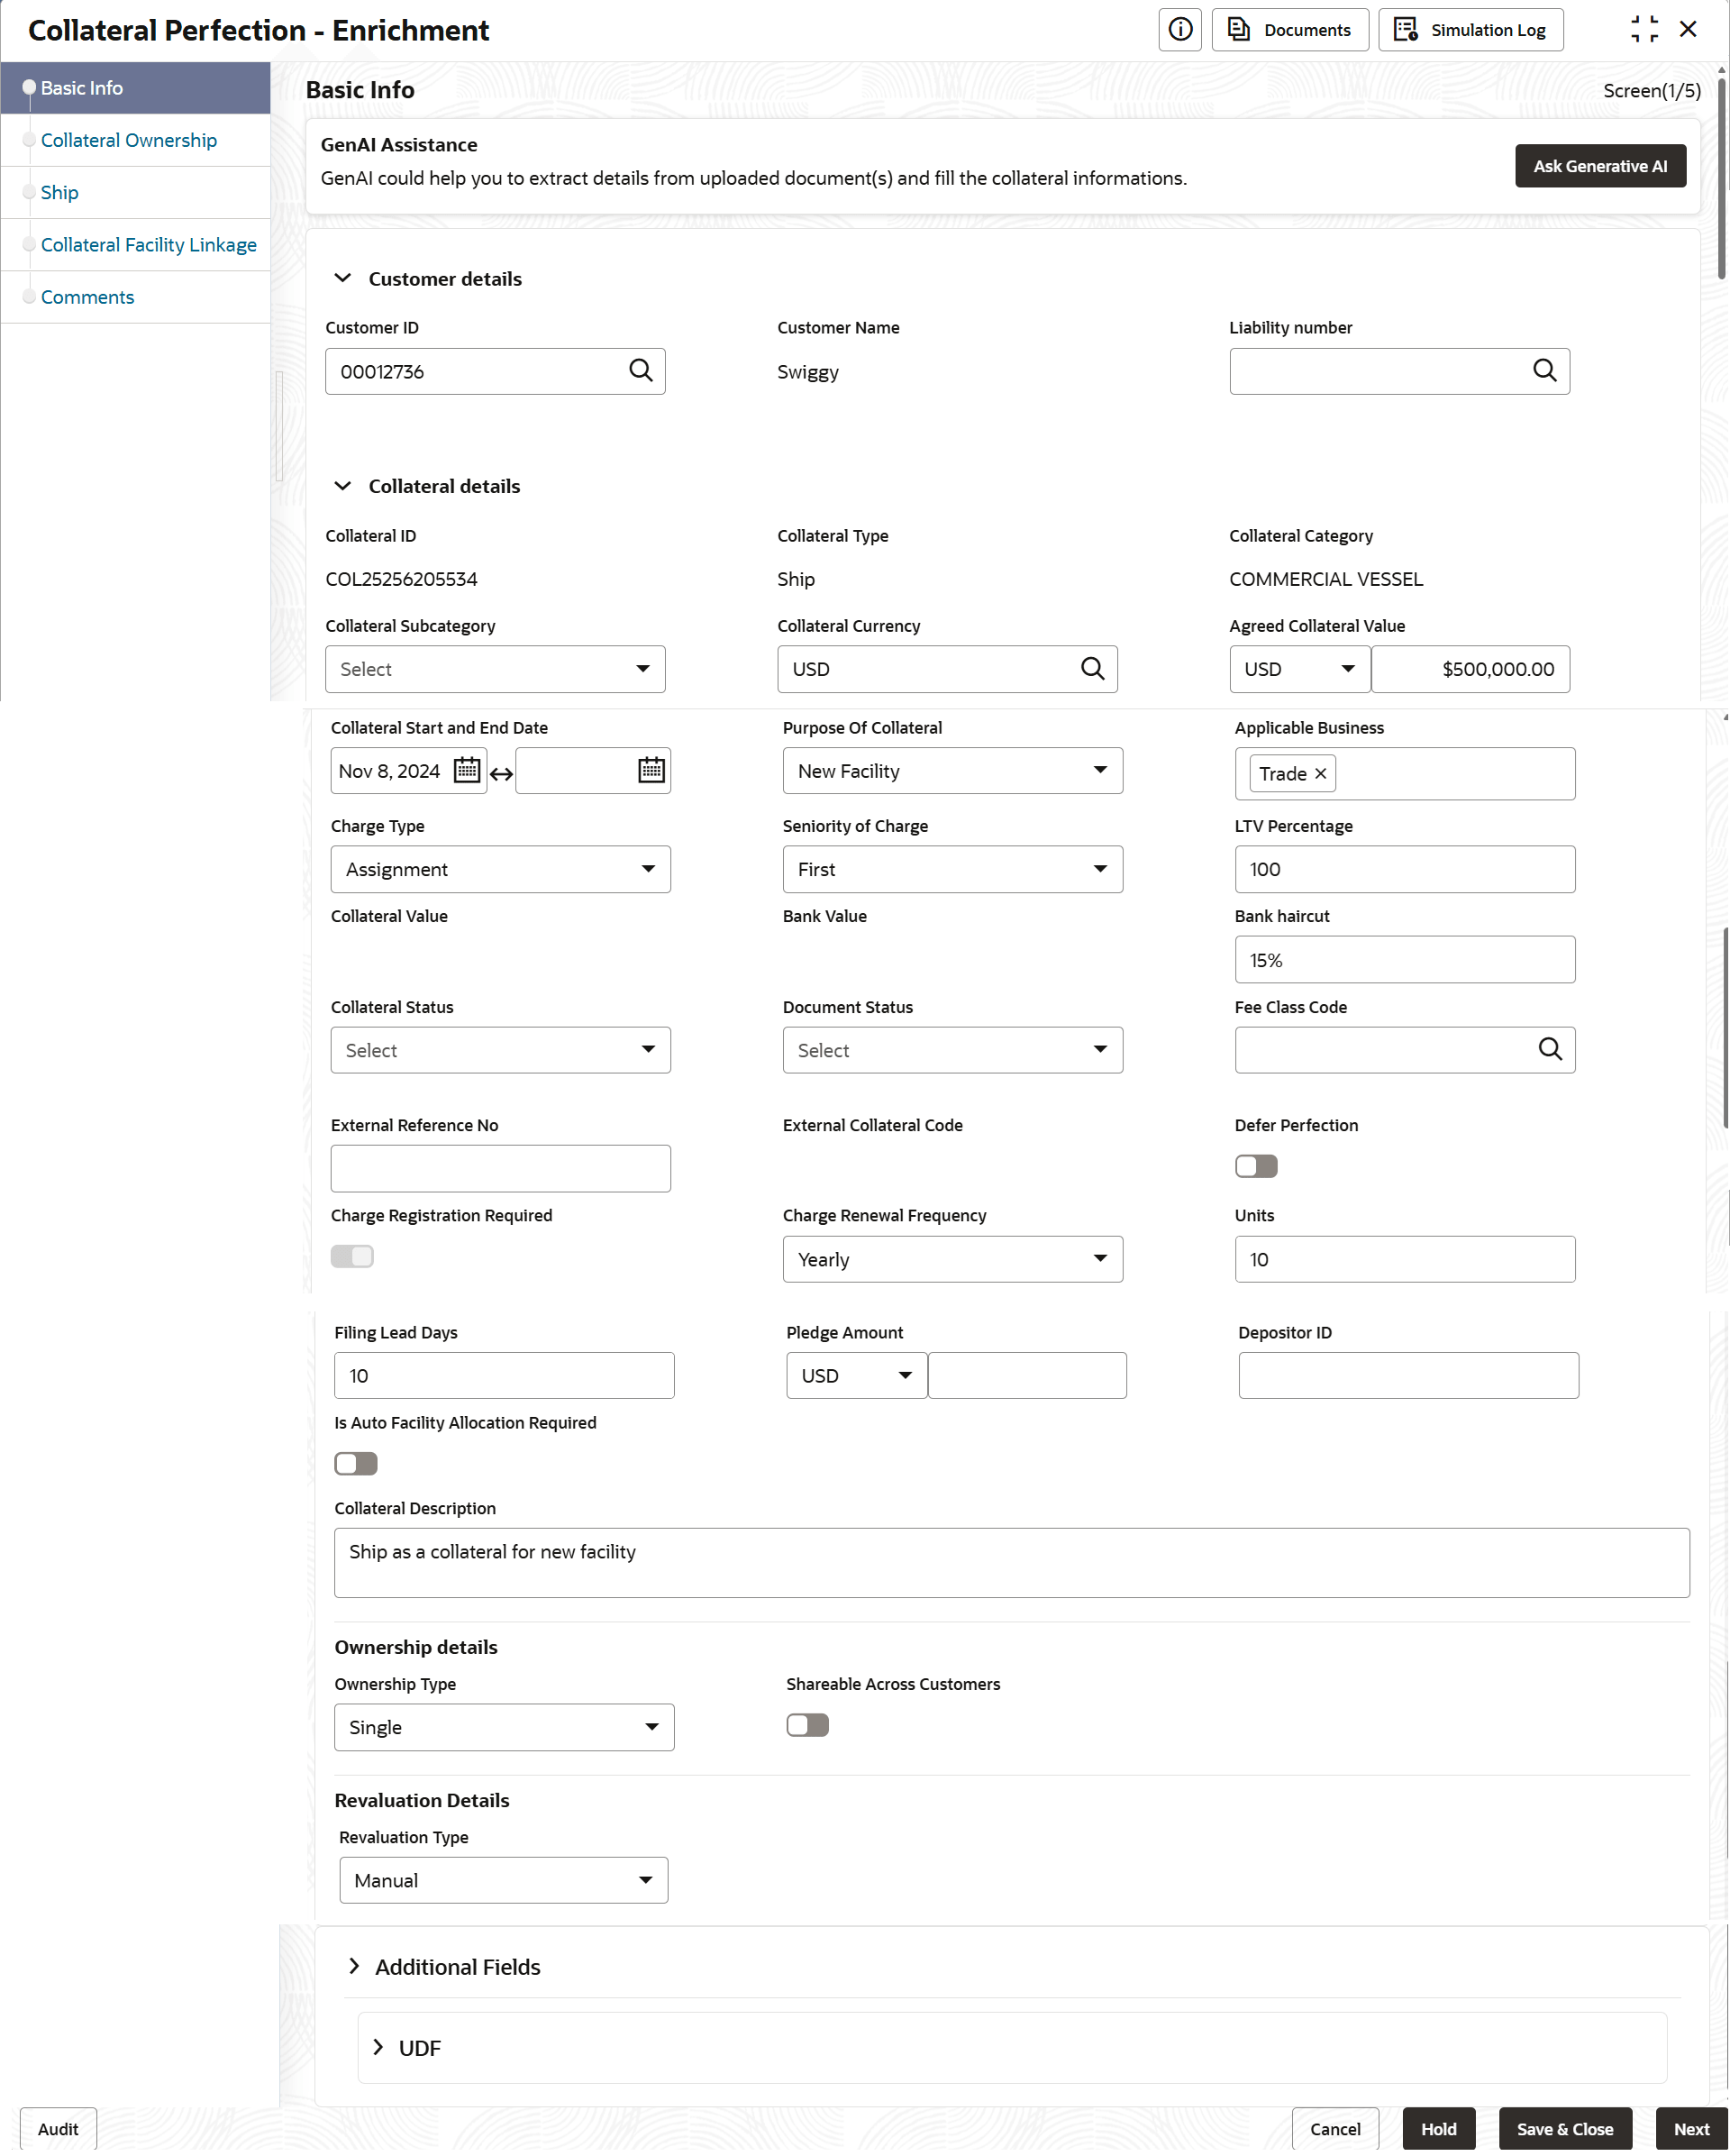The width and height of the screenshot is (1730, 2156).
Task: Open the Collateral Currency lookup icon
Action: coord(1092,669)
